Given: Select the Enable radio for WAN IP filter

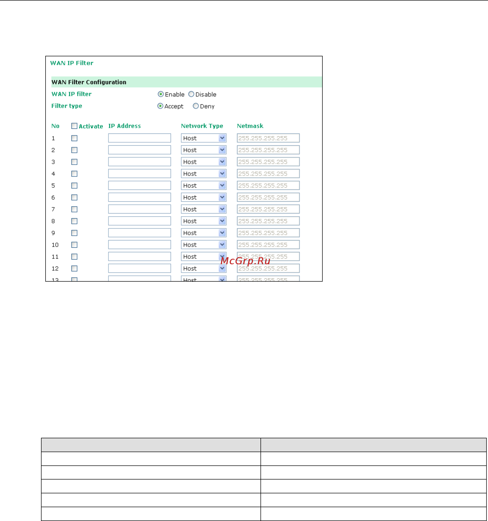Looking at the screenshot, I should click(161, 94).
